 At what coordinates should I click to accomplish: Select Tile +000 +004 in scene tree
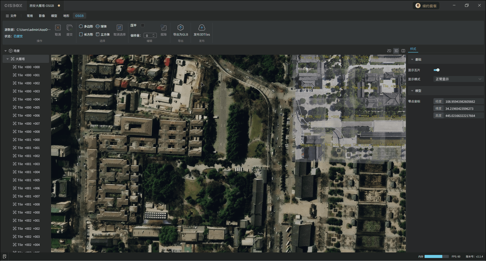29,99
